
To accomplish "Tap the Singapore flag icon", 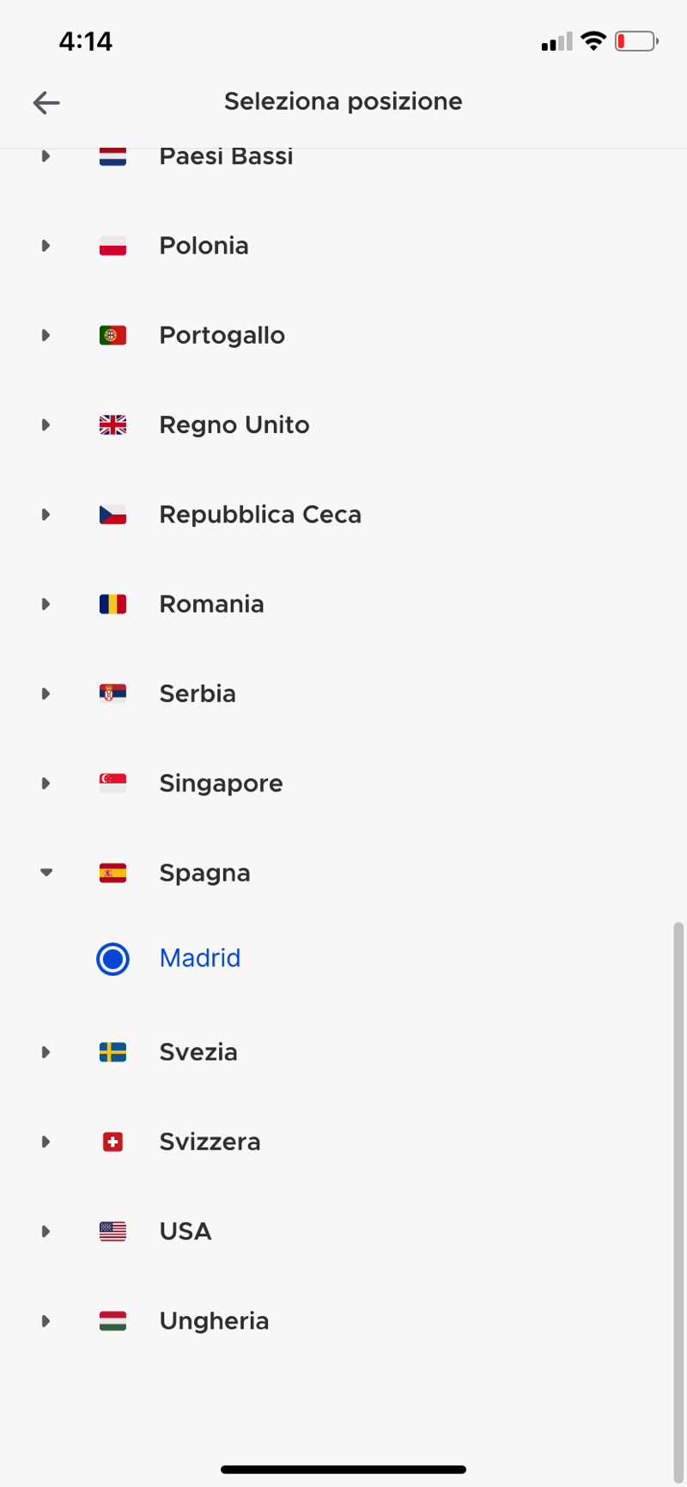I will [x=112, y=783].
